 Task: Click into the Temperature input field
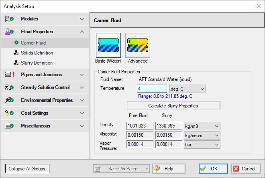tap(152, 89)
